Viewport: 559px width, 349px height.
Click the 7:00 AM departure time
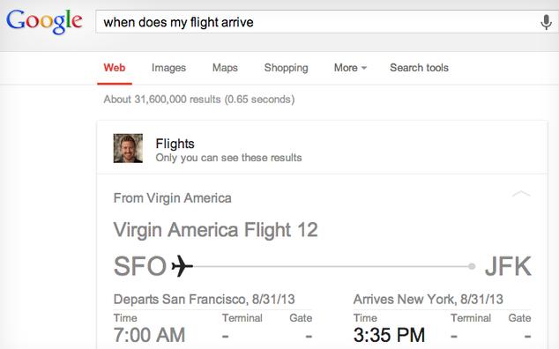coord(149,335)
